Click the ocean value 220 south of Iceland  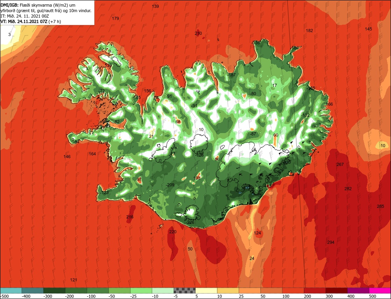coord(173,232)
